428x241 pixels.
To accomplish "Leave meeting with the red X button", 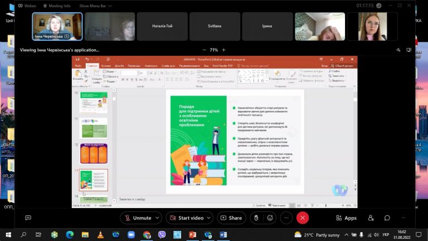I will tap(303, 218).
